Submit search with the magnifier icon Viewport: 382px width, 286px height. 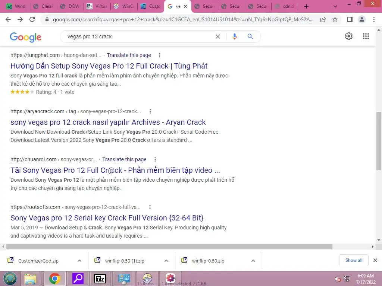(250, 36)
